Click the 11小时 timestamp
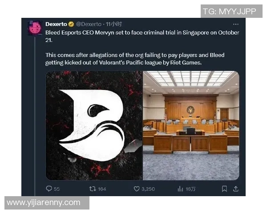Image resolution: width=267 pixels, height=214 pixels. coord(114,24)
